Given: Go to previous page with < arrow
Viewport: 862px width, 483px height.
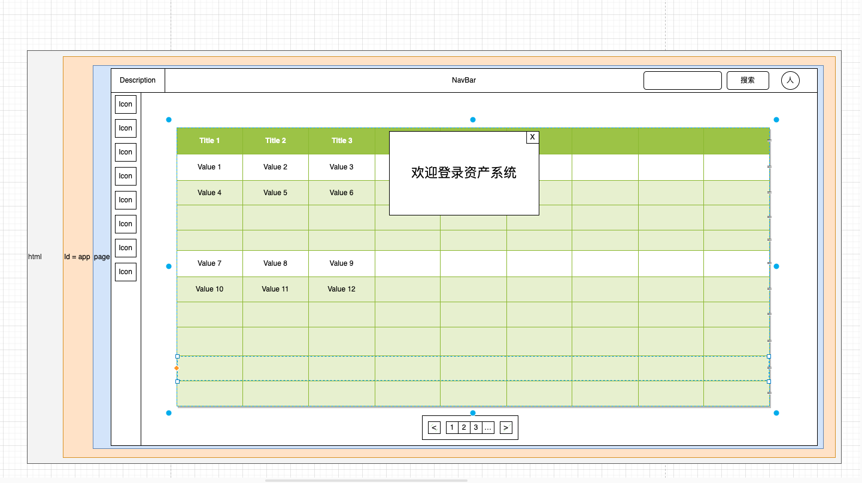Looking at the screenshot, I should 435,427.
